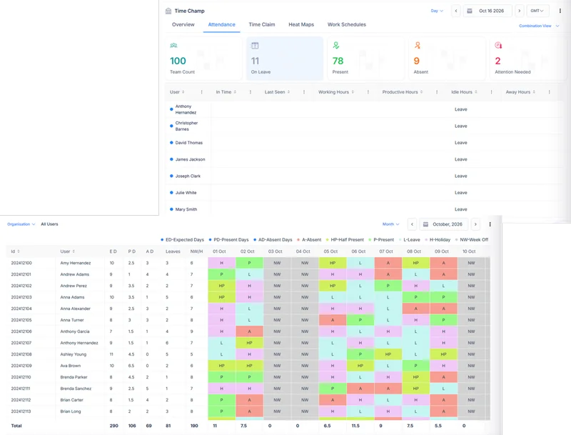Image resolution: width=571 pixels, height=435 pixels.
Task: Go to previous month in monthly view
Action: (412, 224)
